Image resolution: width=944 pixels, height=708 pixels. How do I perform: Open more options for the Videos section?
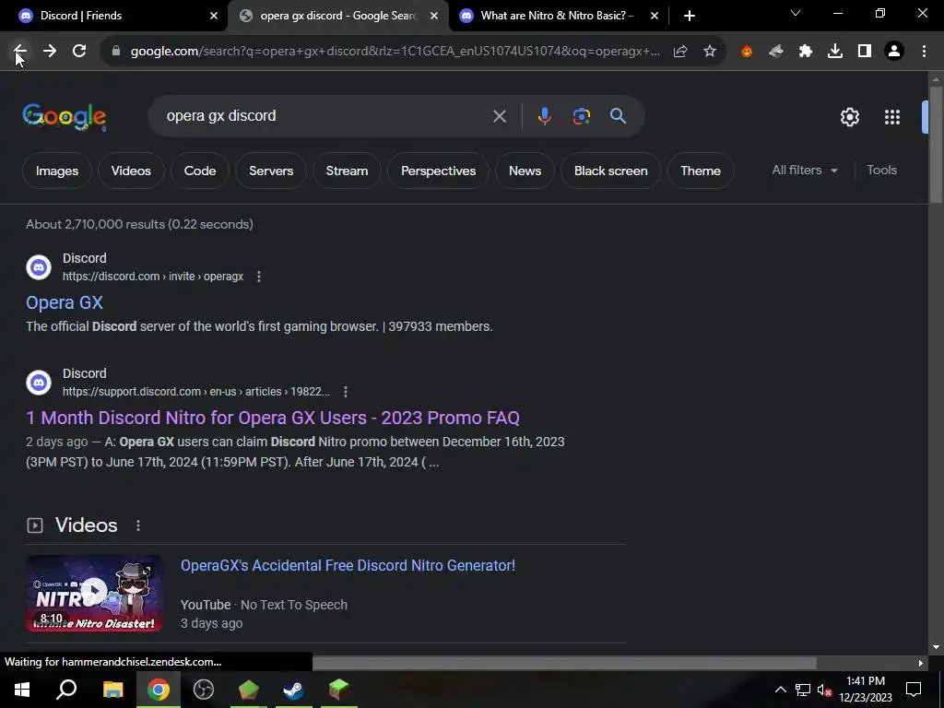point(138,525)
